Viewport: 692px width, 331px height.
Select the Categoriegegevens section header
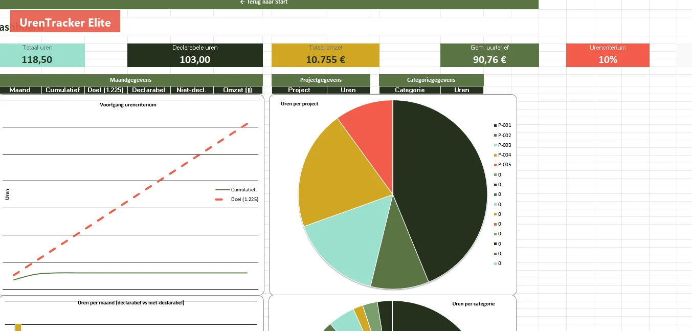(431, 80)
